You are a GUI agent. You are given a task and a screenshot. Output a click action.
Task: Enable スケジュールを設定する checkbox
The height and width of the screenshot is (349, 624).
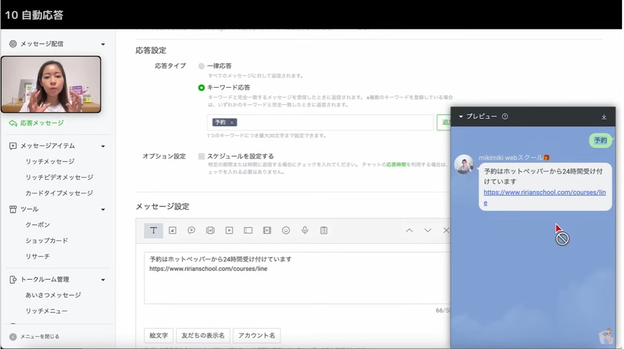[201, 156]
